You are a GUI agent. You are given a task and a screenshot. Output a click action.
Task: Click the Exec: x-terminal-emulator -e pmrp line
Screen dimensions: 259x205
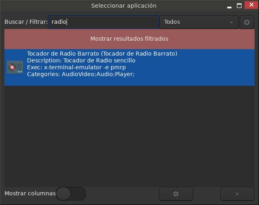76,67
